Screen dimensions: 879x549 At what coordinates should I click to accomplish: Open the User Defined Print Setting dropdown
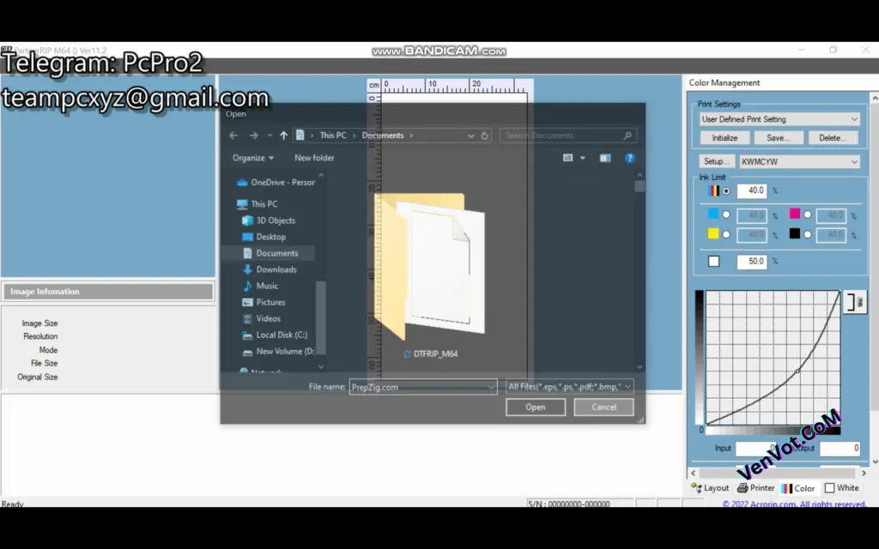pyautogui.click(x=779, y=119)
